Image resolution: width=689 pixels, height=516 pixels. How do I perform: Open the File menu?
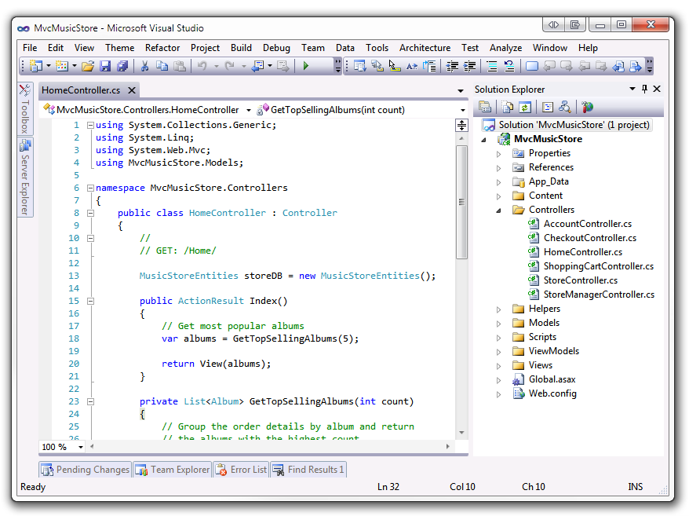coord(30,48)
